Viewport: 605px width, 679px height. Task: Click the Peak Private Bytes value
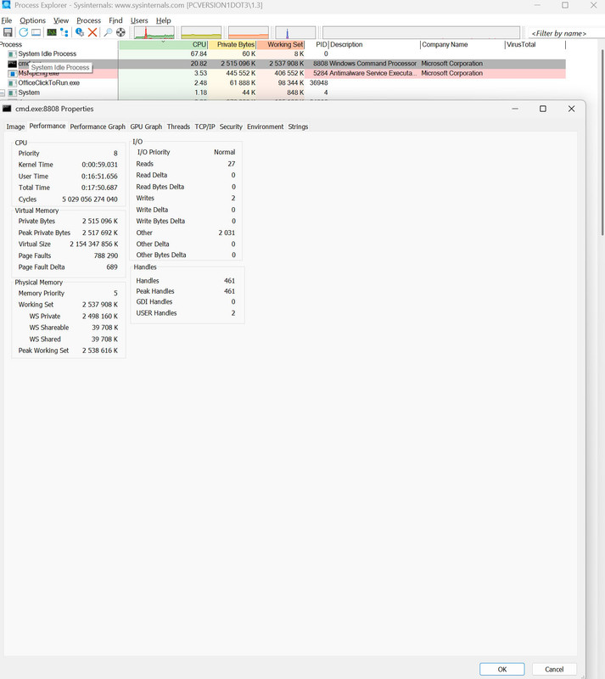[x=100, y=233]
